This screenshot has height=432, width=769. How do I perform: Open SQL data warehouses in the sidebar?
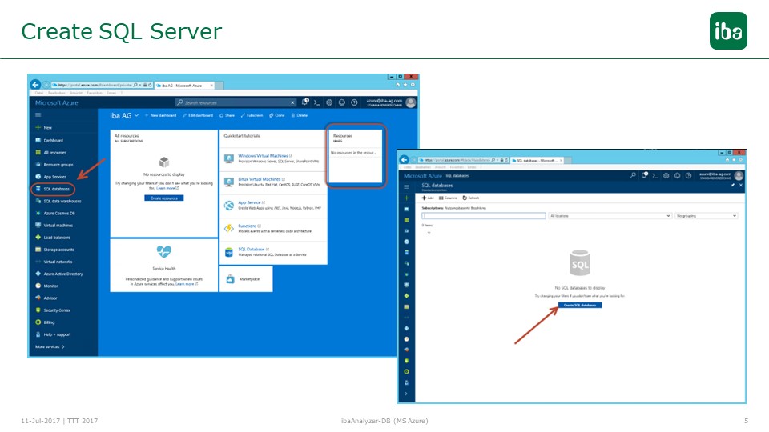pos(58,202)
